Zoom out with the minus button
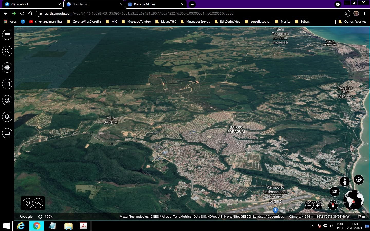 pyautogui.click(x=309, y=205)
